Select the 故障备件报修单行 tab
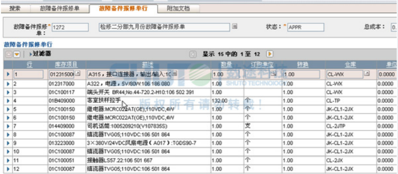The width and height of the screenshot is (398, 174). [123, 9]
